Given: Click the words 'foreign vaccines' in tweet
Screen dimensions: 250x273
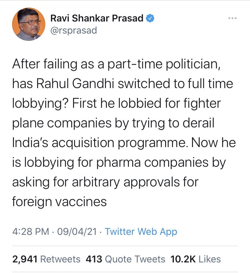Looking at the screenshot, I should click(59, 201).
